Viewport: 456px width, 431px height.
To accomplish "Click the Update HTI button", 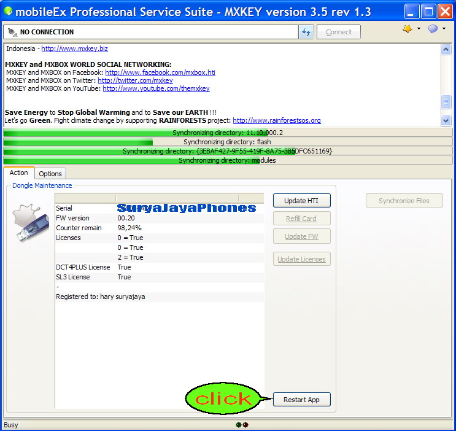I will click(301, 201).
